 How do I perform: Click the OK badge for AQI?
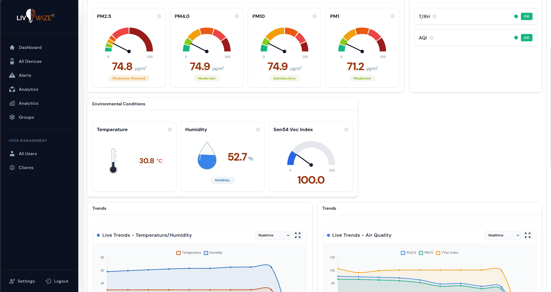(527, 38)
